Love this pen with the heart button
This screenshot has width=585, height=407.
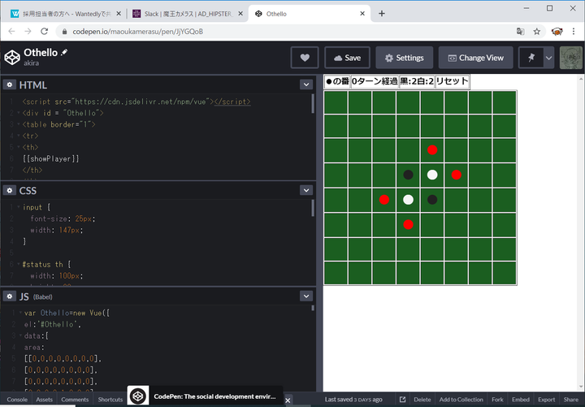[305, 58]
